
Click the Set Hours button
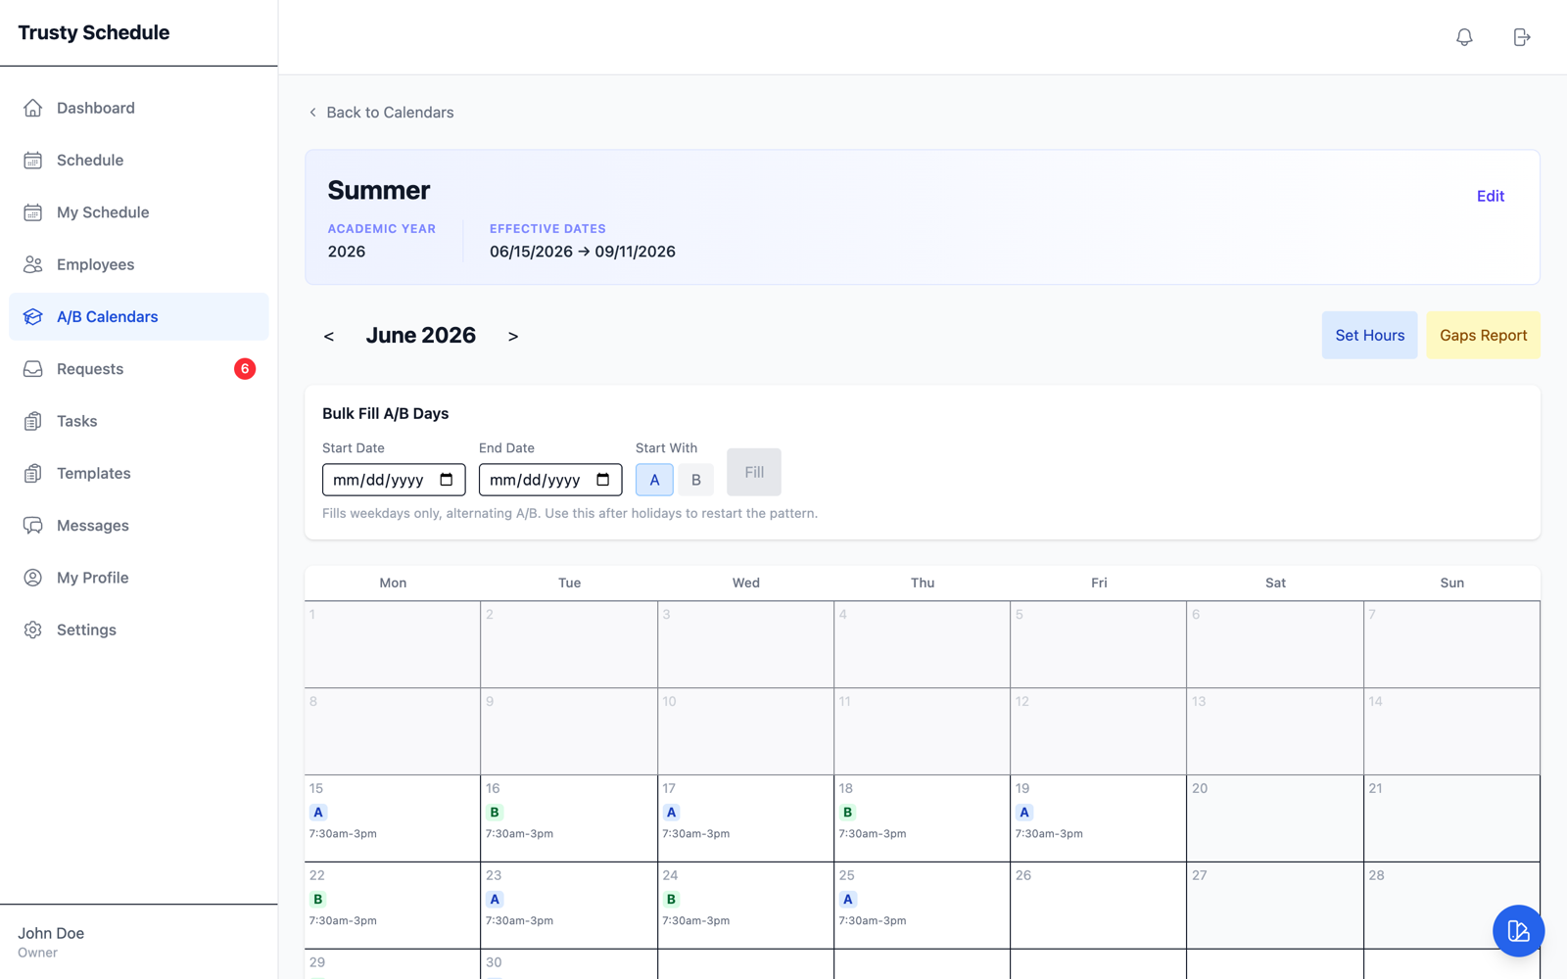[x=1369, y=335]
